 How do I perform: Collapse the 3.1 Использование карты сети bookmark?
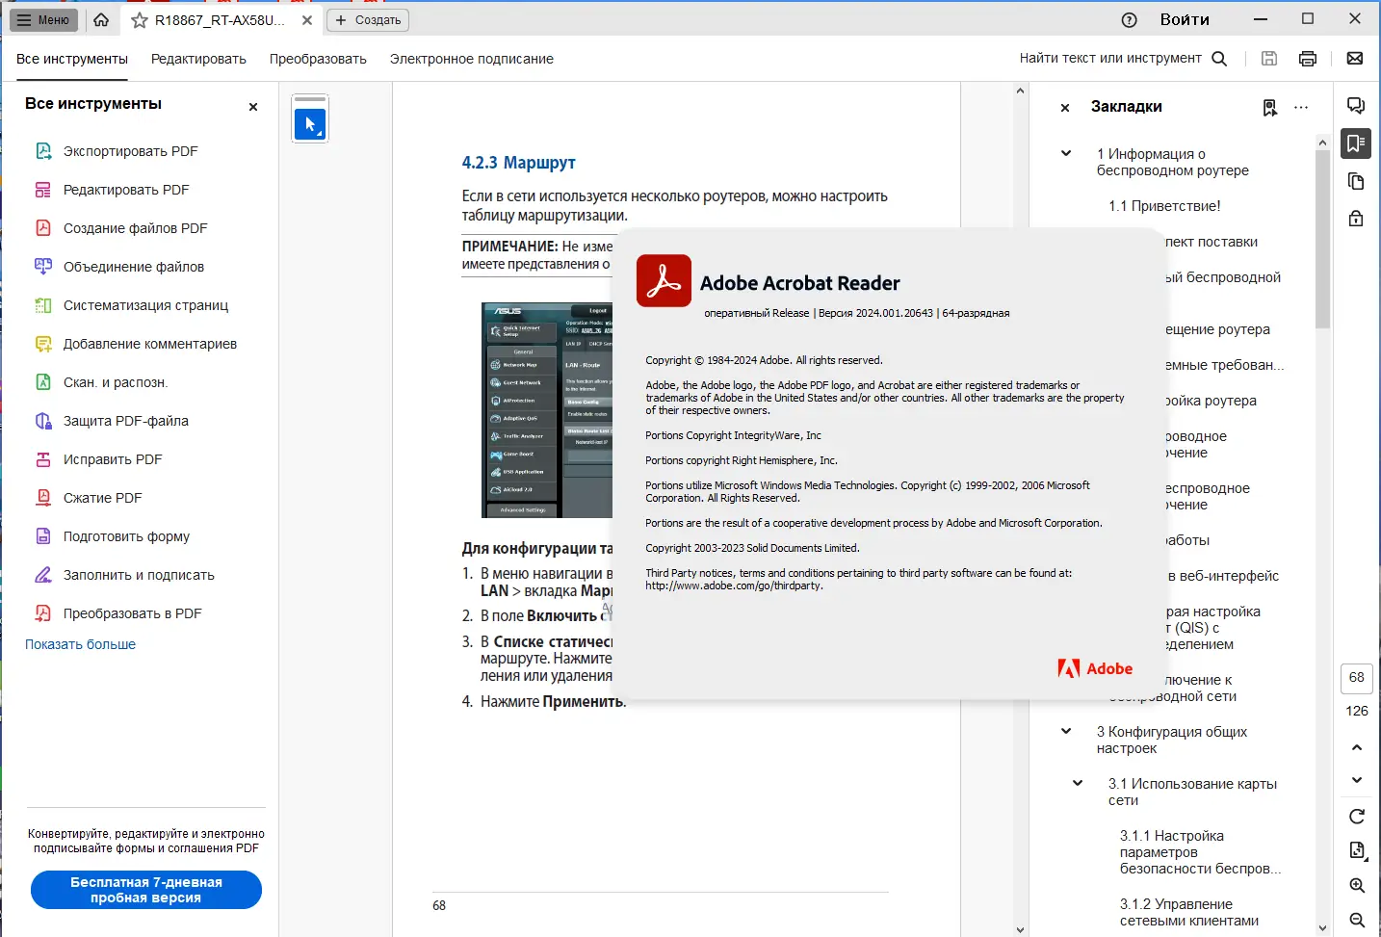(x=1078, y=783)
